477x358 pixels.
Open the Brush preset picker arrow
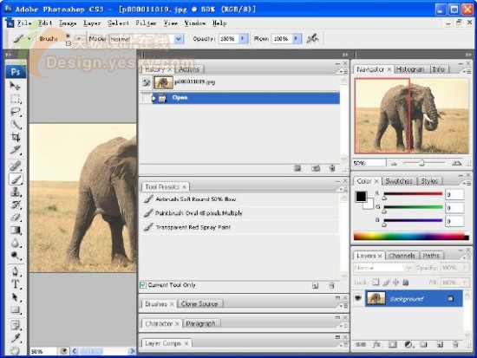pyautogui.click(x=79, y=39)
